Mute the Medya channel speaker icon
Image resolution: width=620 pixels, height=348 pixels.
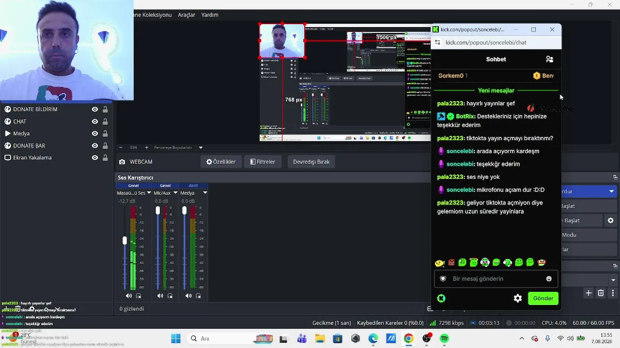point(188,296)
